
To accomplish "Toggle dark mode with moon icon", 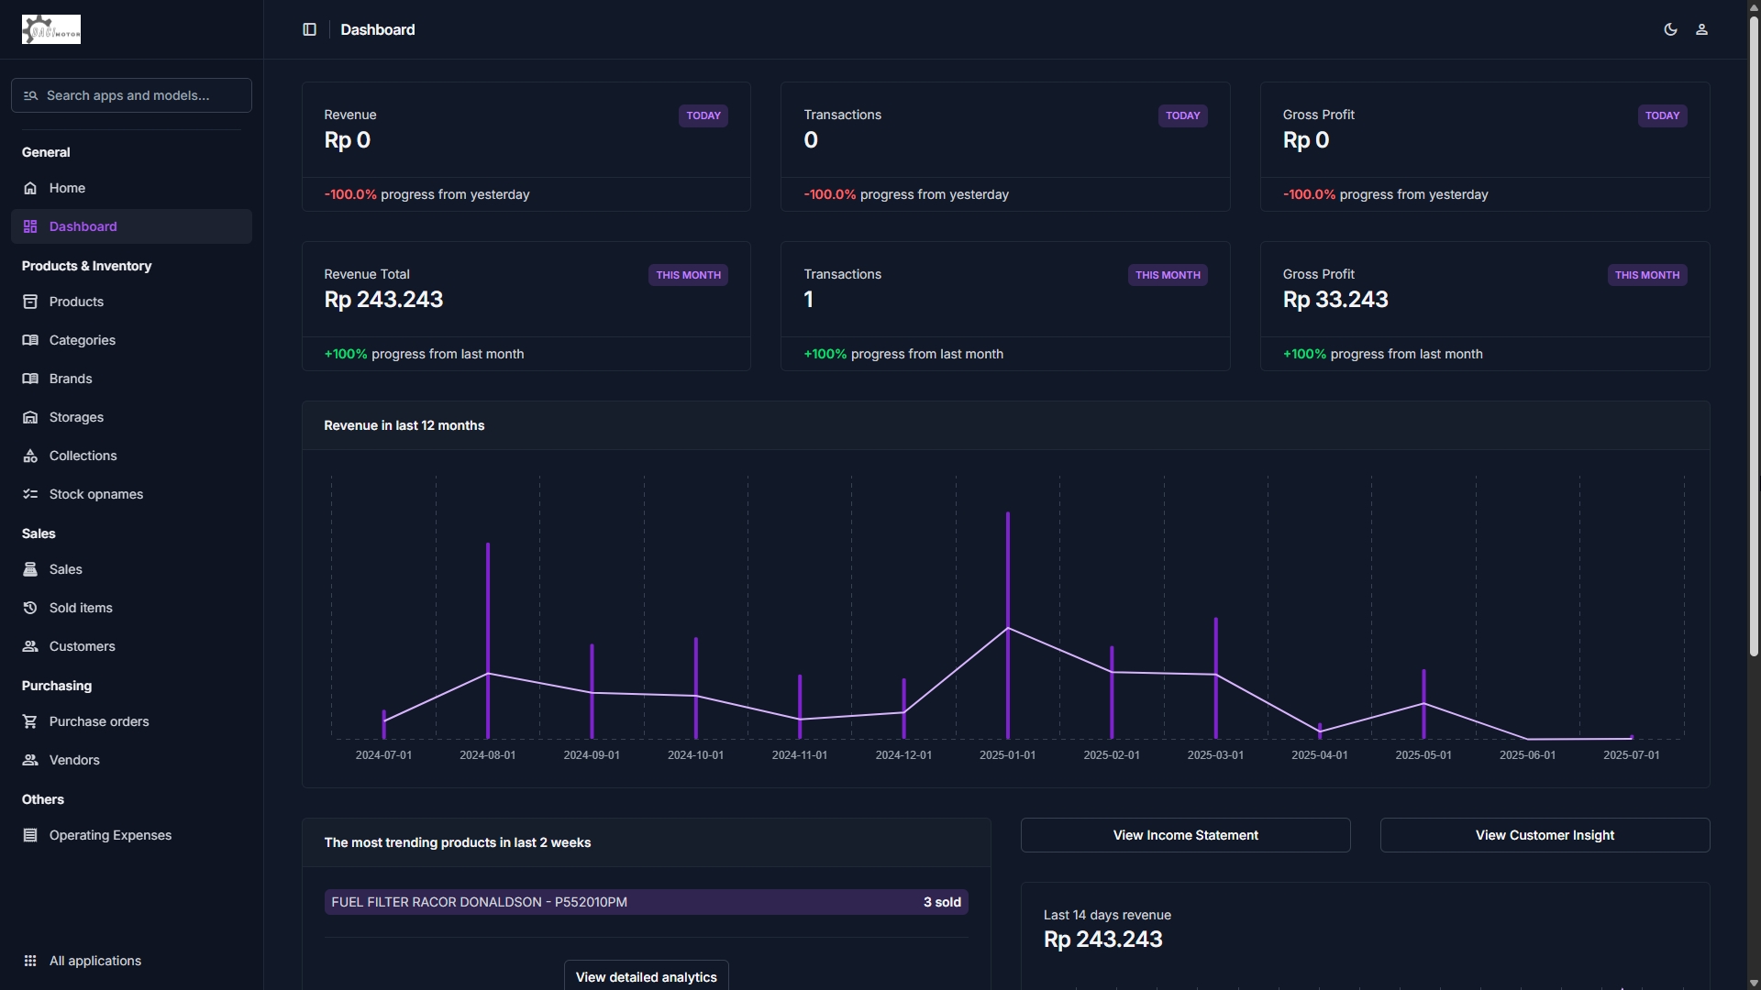I will (1670, 29).
